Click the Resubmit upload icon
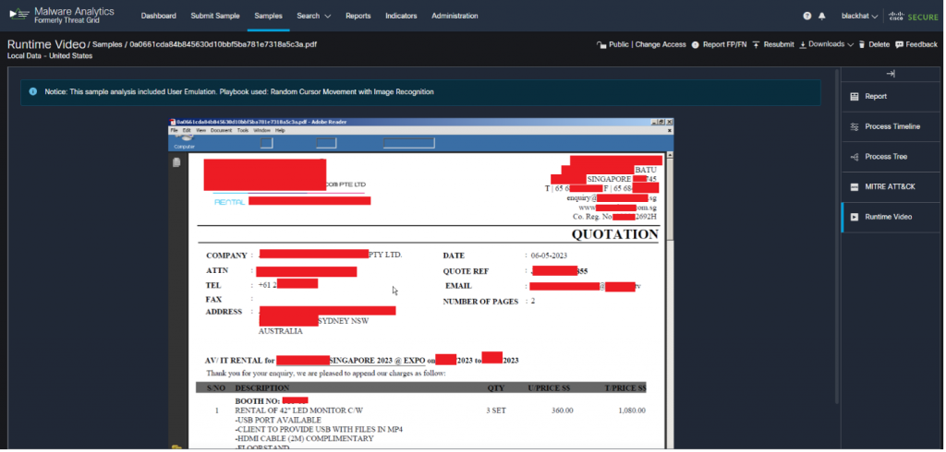 click(x=756, y=44)
